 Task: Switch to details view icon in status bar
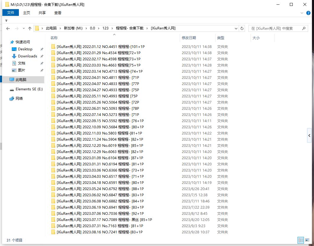coord(301,240)
